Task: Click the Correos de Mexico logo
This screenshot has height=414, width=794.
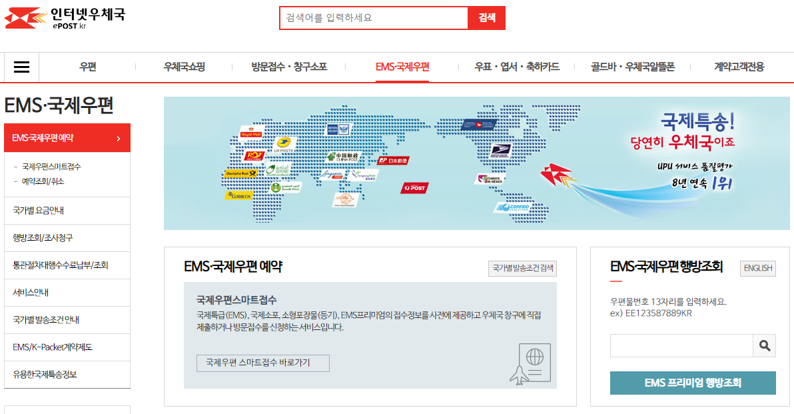Action: click(490, 179)
